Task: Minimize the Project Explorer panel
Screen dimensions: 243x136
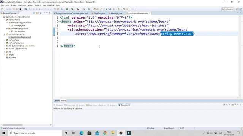Action: coord(47,13)
